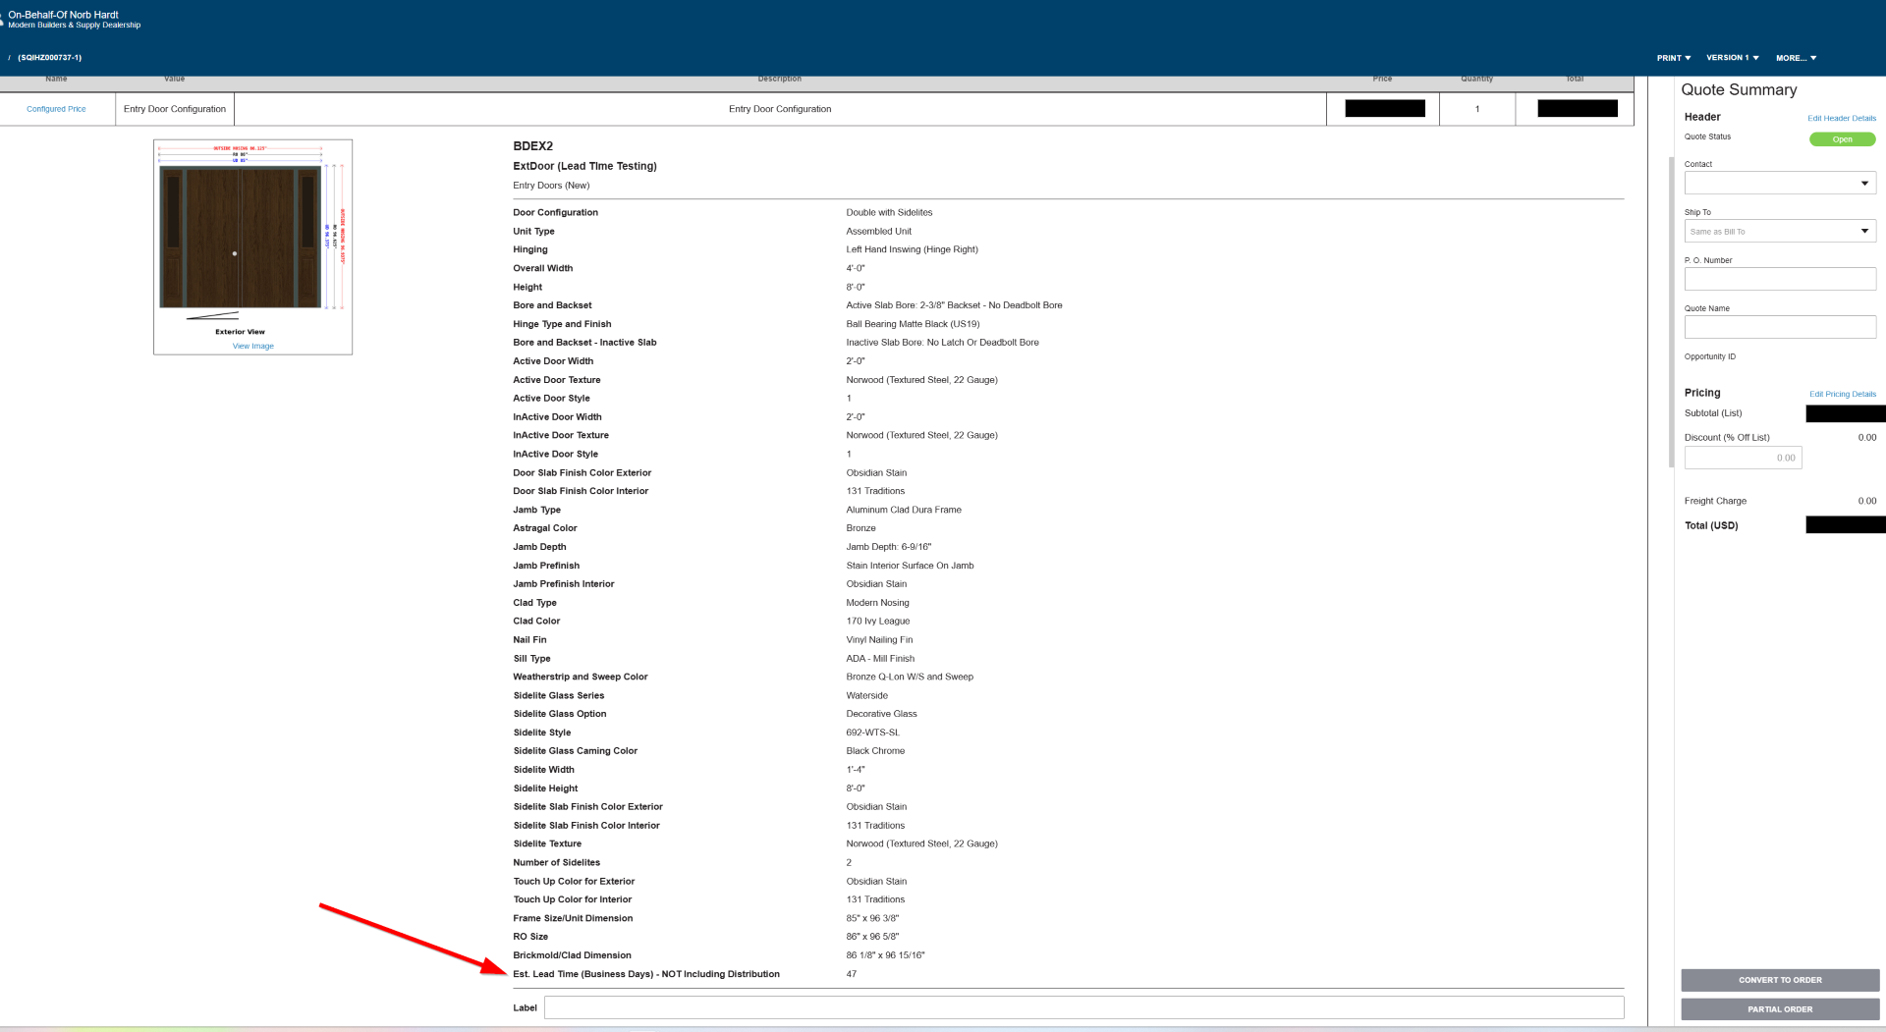Click the Edit Pricing Details link
This screenshot has height=1032, width=1886.
(1843, 394)
